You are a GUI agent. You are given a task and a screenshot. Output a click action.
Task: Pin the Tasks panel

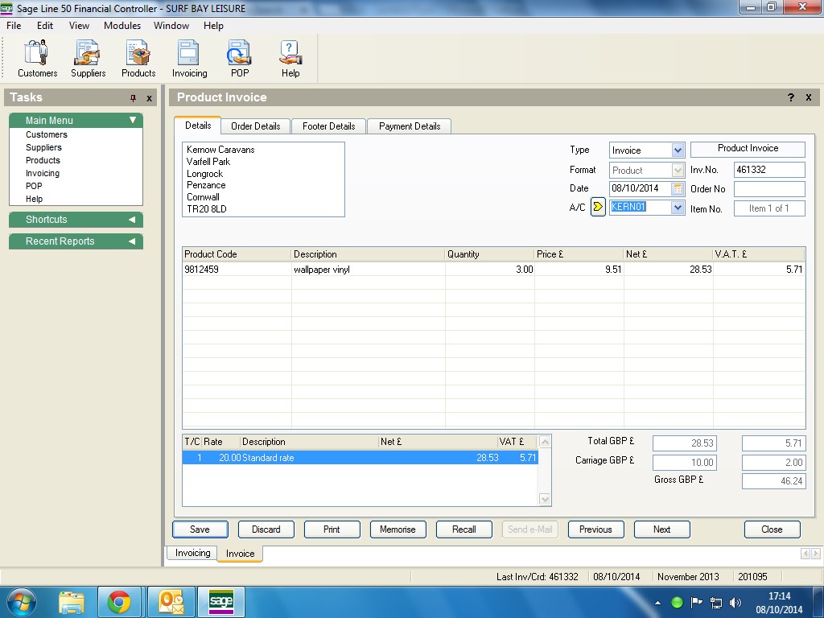(134, 98)
